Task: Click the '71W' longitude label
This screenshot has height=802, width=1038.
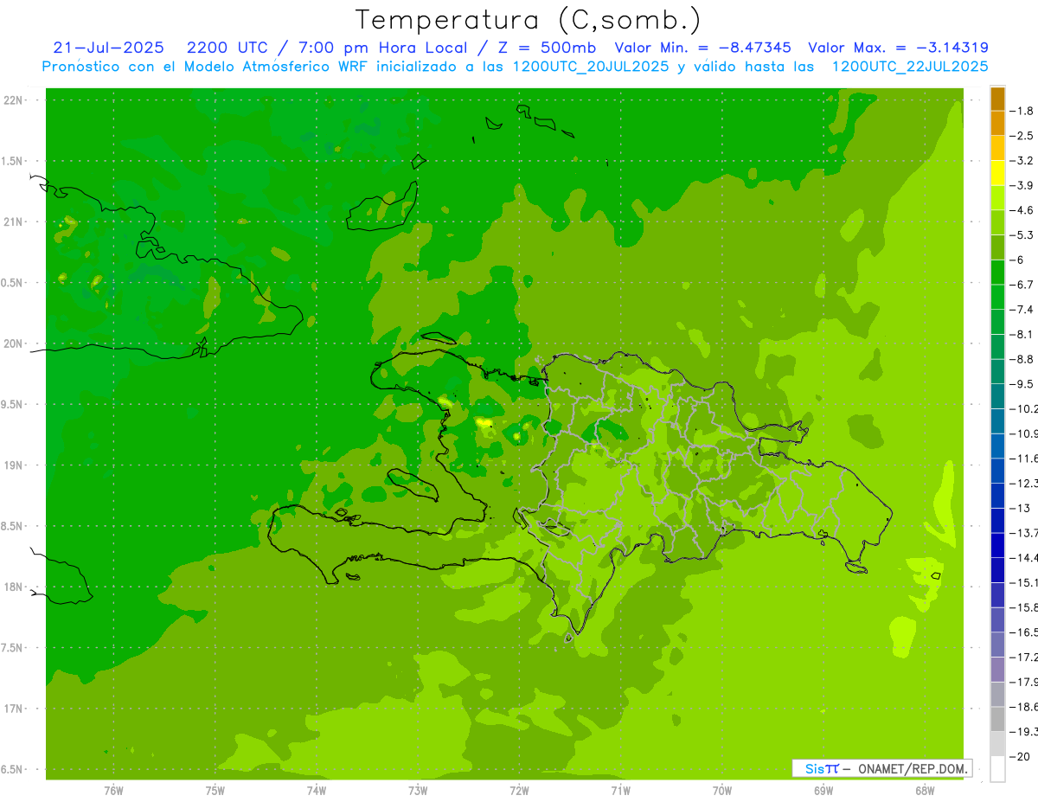Action: coord(620,791)
